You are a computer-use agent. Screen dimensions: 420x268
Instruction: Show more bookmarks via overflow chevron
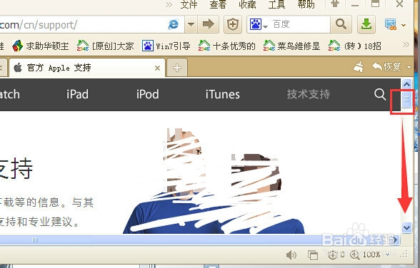point(406,45)
